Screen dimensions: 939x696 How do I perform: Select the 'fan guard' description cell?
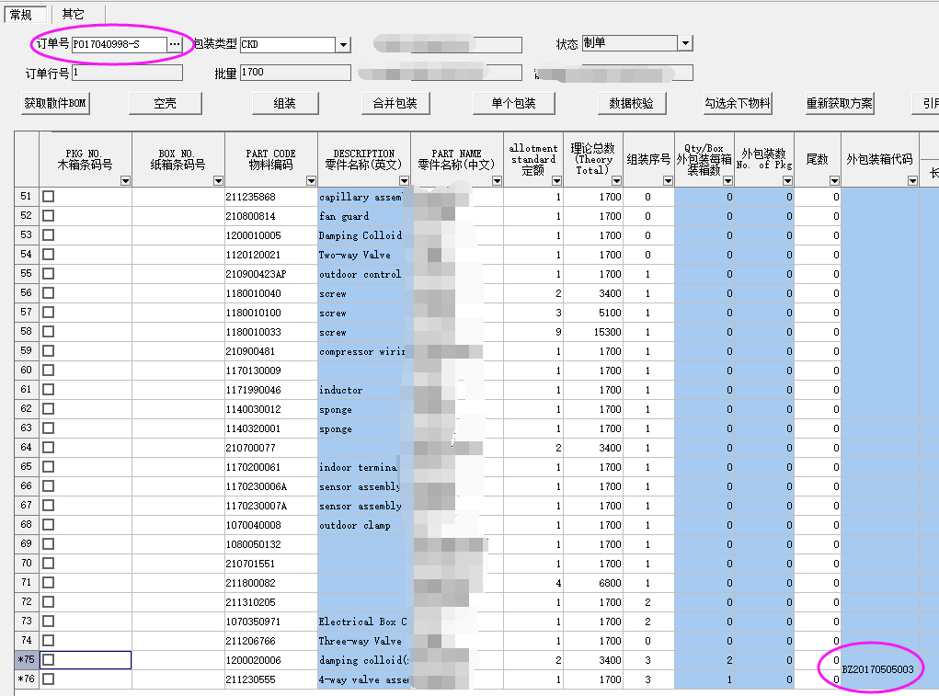click(364, 216)
